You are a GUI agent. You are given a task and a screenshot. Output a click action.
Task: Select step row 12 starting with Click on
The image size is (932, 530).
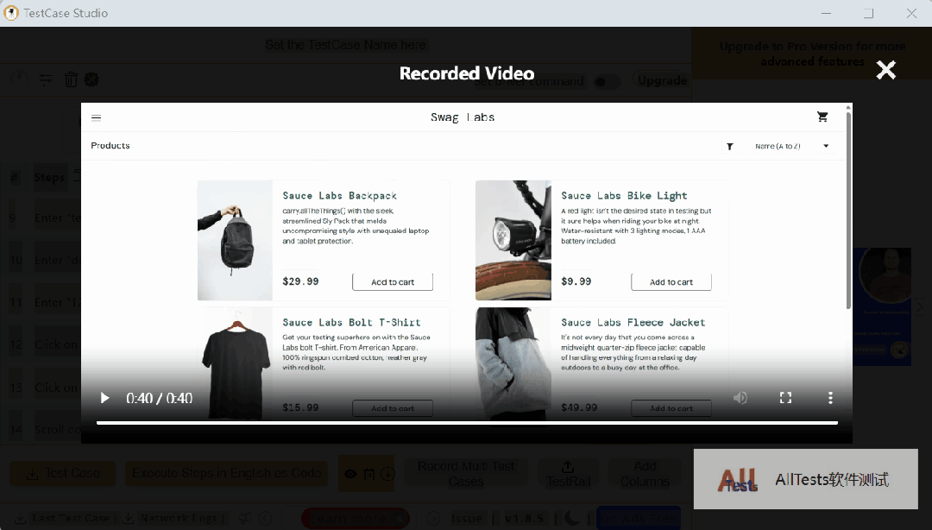(x=41, y=344)
